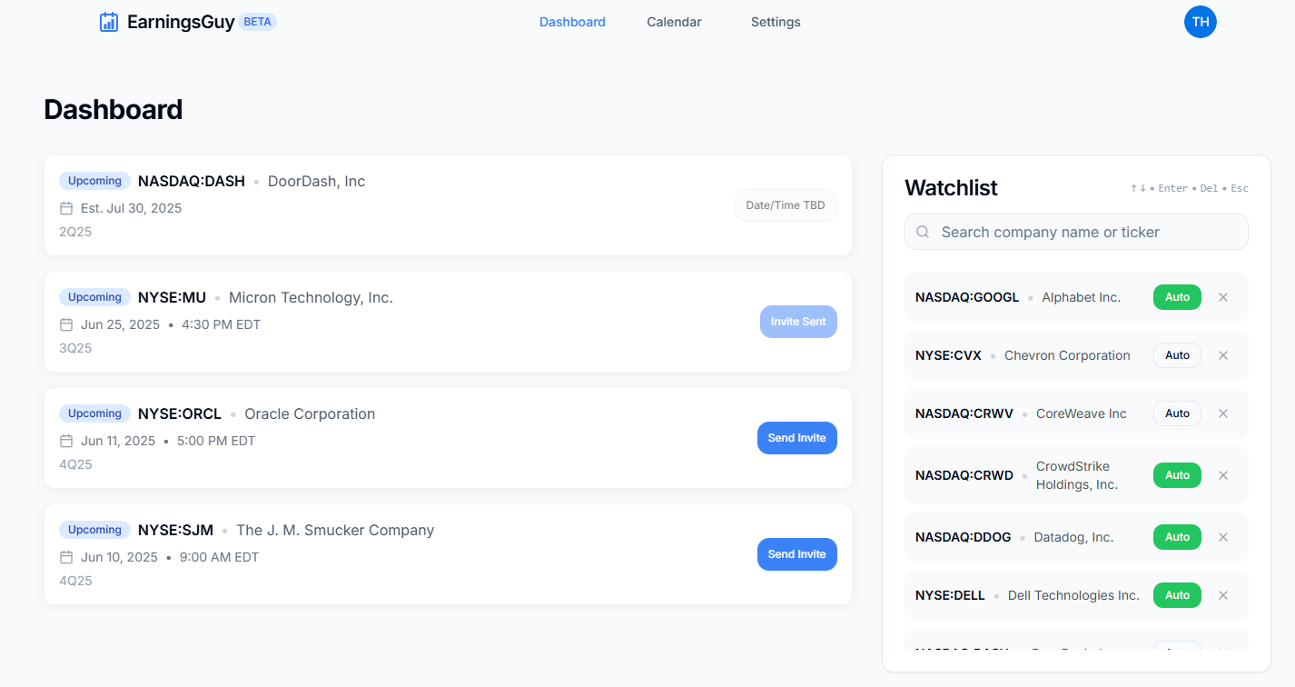Click 4Q25 label on Smucker card
Screen dimensions: 1295x687
click(x=75, y=581)
